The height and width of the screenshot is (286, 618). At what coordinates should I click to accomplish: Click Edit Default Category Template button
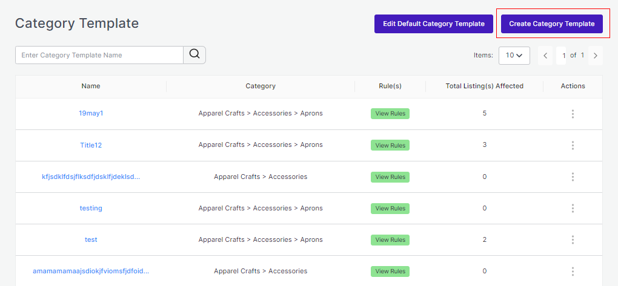(433, 24)
